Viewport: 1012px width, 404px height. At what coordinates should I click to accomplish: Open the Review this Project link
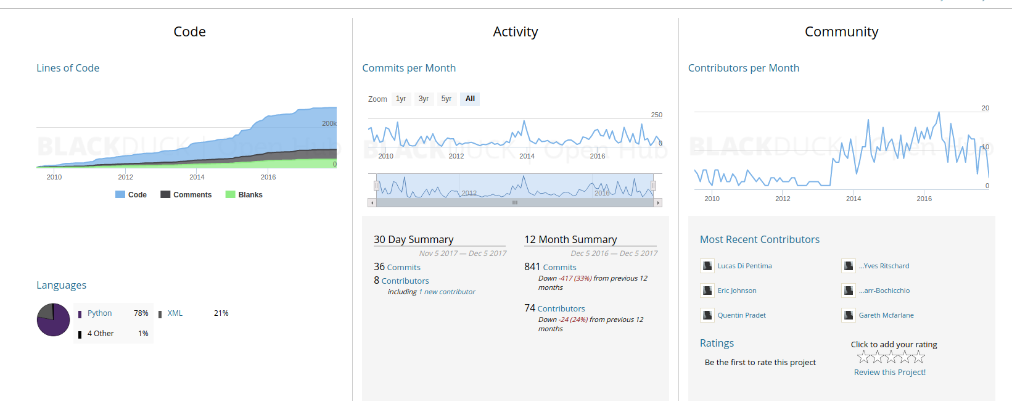point(889,373)
